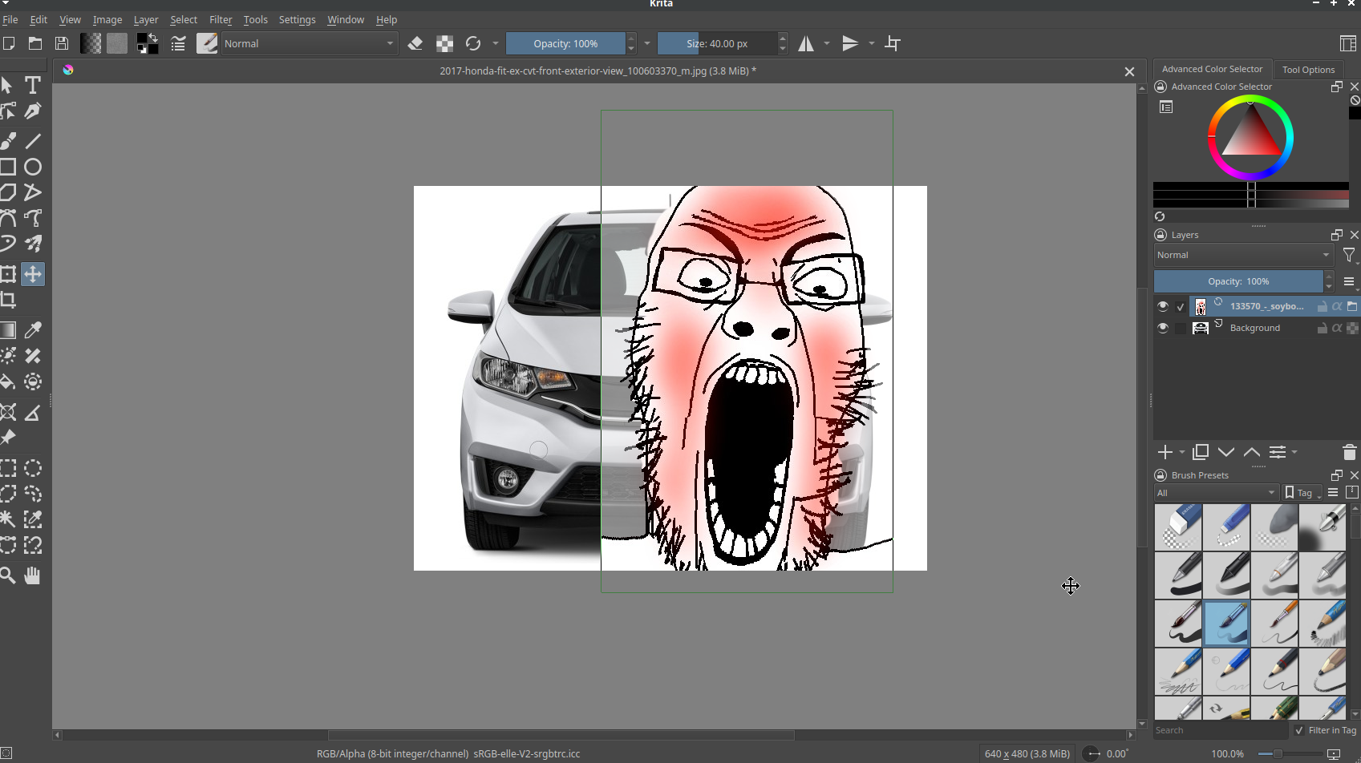Select the Zoom tool
Viewport: 1361px width, 763px height.
pyautogui.click(x=8, y=575)
